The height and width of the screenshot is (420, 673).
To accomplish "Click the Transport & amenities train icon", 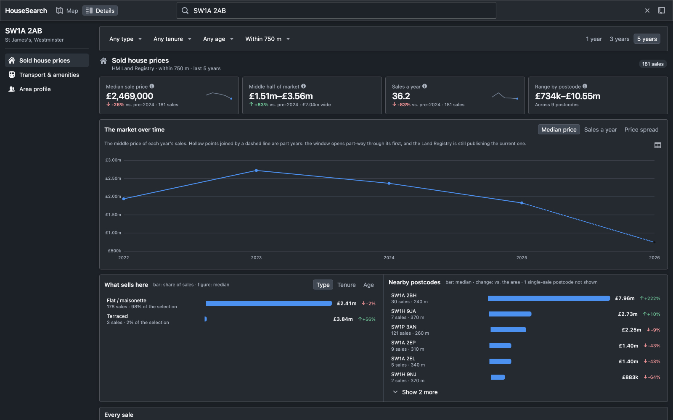I will 12,75.
